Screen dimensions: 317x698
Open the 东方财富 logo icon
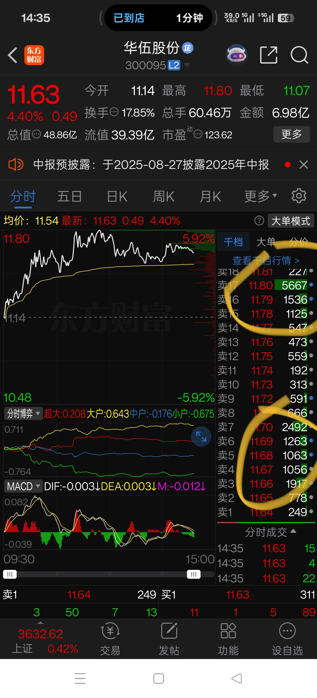click(x=34, y=55)
